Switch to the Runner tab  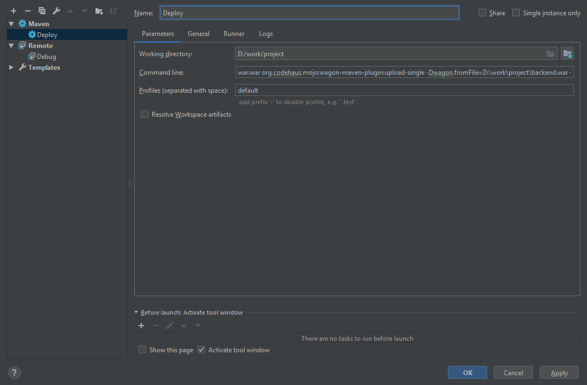(233, 33)
